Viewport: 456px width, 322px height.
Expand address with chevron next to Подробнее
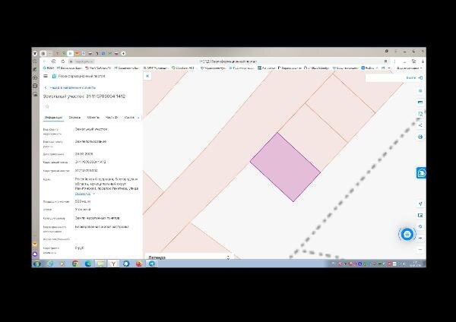click(93, 194)
